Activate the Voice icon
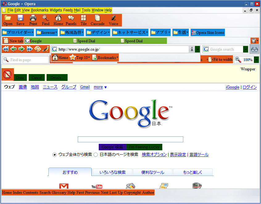The image size is (261, 204). 114,18
